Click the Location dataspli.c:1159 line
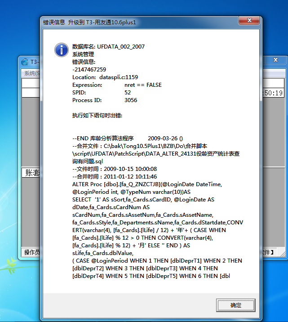 [105, 77]
